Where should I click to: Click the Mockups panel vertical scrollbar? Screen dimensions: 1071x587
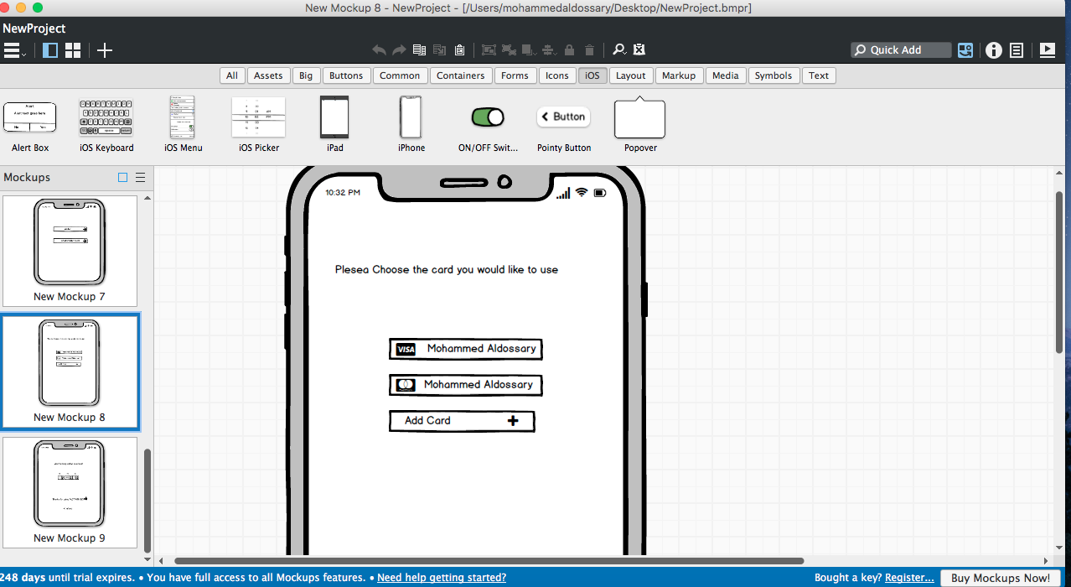pyautogui.click(x=148, y=499)
